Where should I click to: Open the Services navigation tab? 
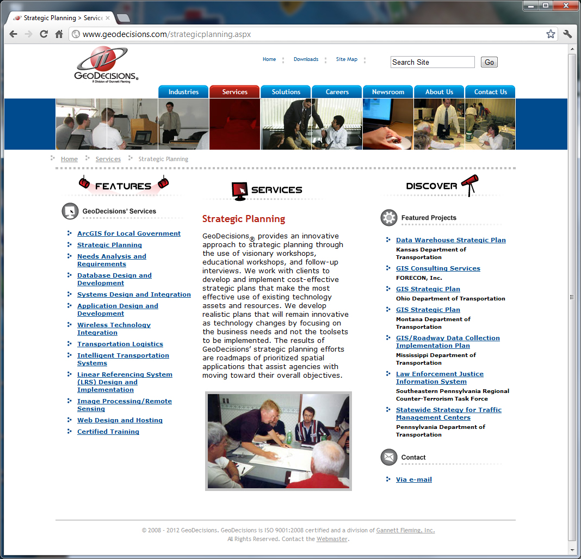(234, 92)
